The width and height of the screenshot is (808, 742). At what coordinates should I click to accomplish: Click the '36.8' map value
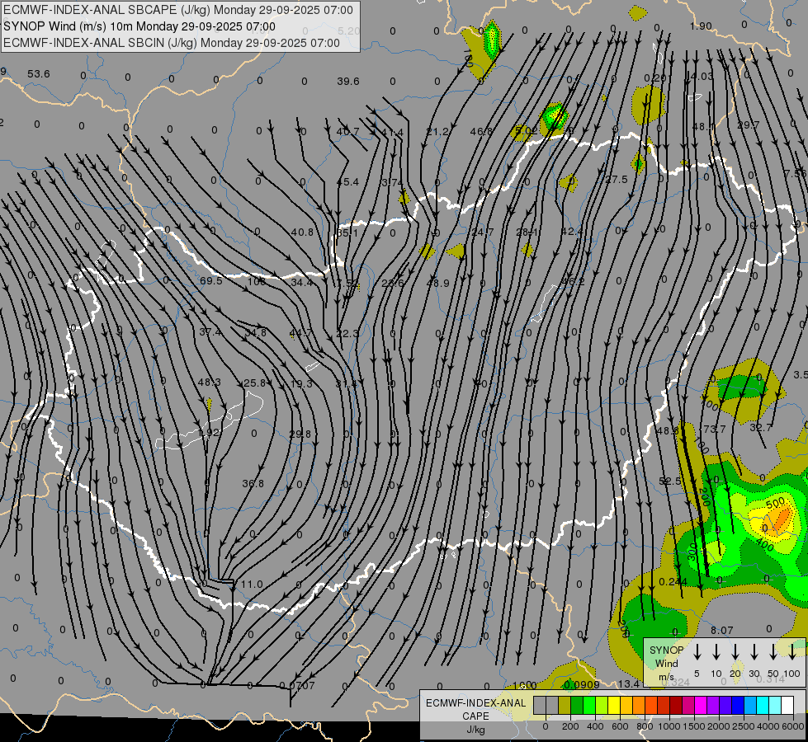click(x=253, y=483)
